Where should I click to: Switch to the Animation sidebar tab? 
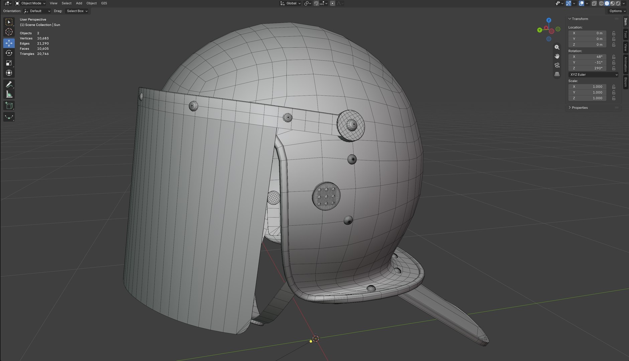626,64
